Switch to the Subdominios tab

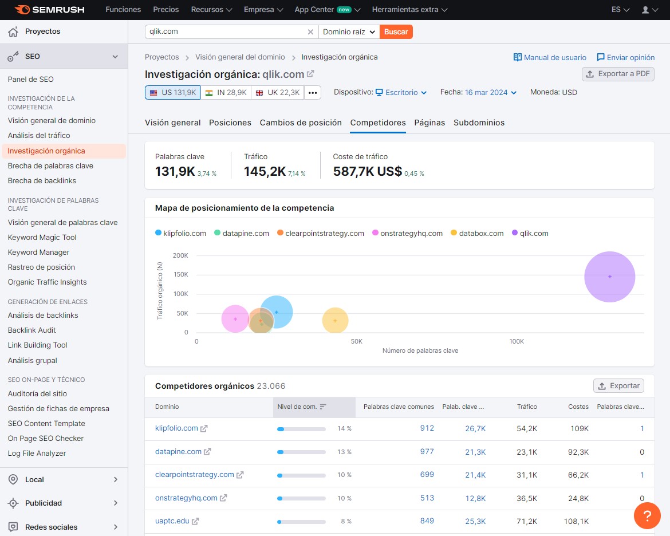pyautogui.click(x=479, y=123)
